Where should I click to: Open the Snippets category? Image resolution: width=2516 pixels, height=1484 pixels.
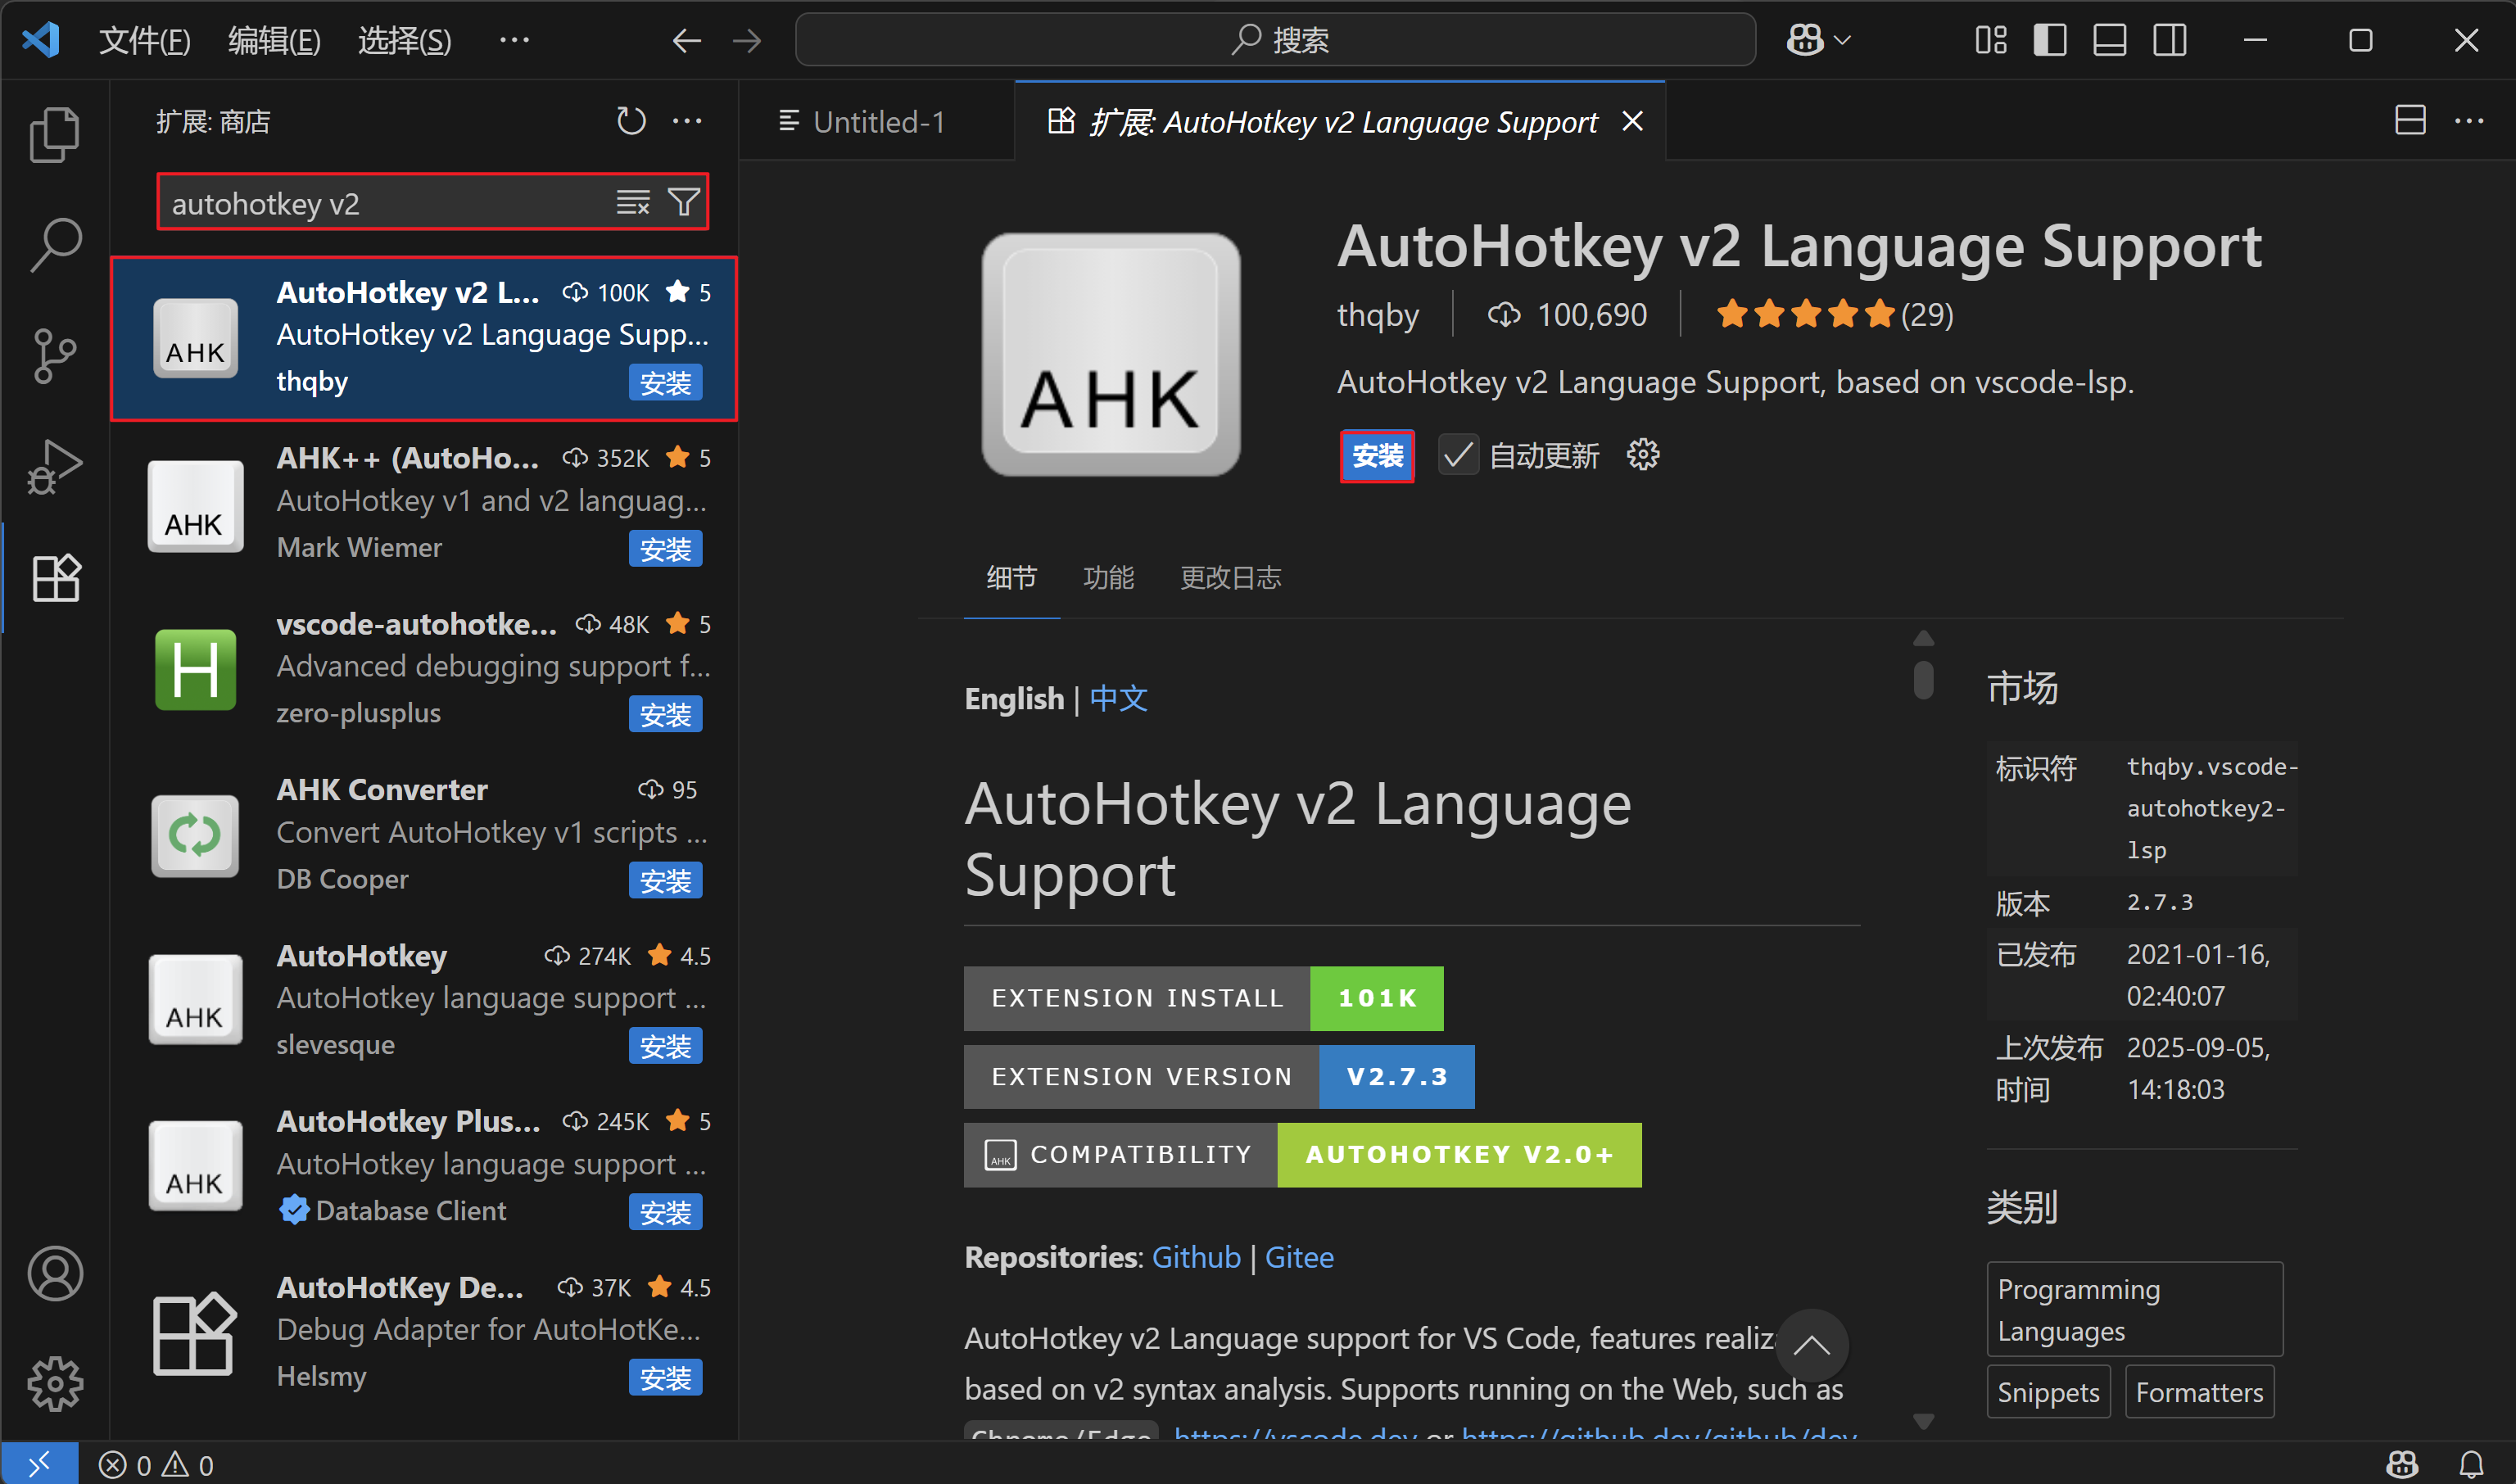(x=2048, y=1392)
